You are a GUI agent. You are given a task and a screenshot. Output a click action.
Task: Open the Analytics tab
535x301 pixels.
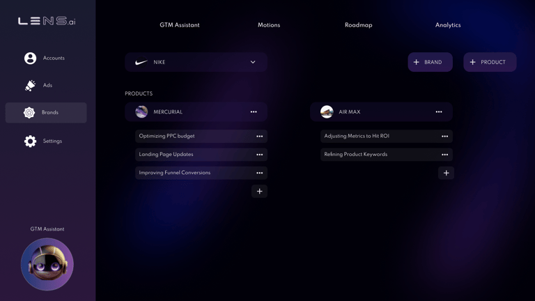(x=448, y=25)
